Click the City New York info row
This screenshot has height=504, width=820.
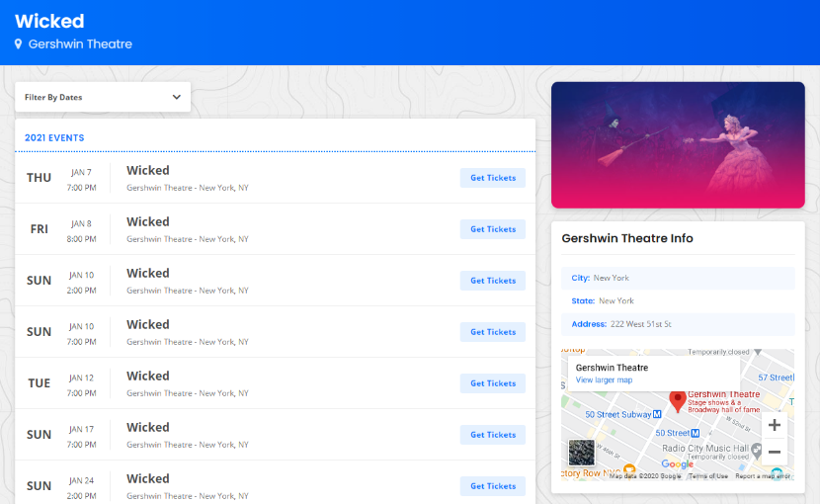(678, 278)
